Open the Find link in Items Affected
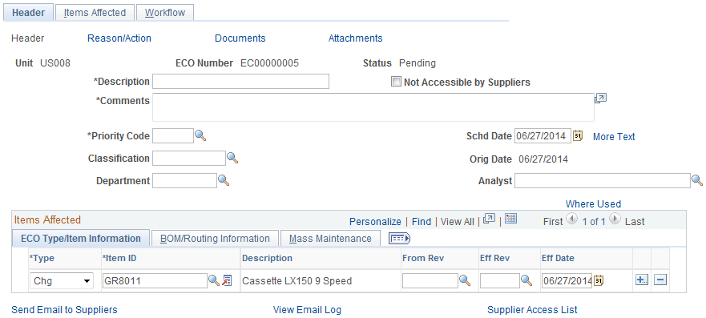The image size is (706, 318). [x=422, y=221]
